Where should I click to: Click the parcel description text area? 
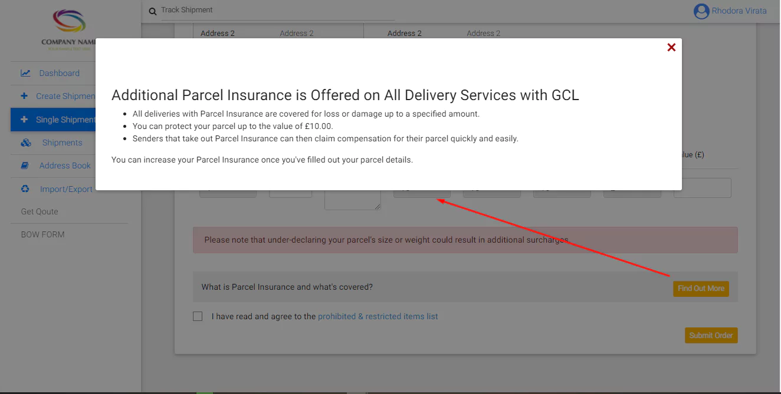[x=352, y=200]
